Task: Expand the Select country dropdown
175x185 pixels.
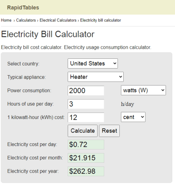Action: point(93,63)
